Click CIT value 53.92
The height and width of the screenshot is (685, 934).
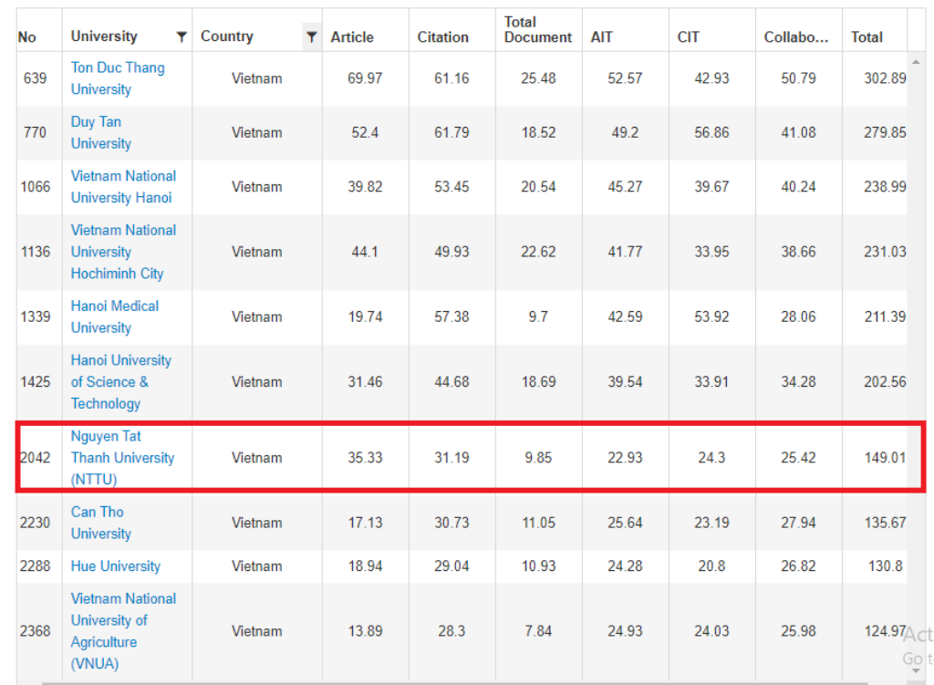(x=711, y=317)
